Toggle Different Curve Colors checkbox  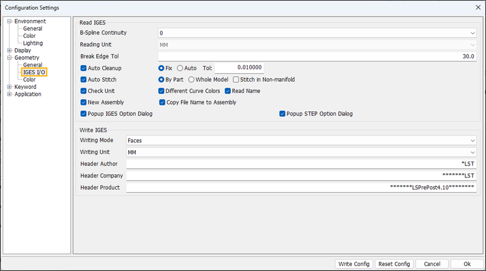click(x=162, y=91)
